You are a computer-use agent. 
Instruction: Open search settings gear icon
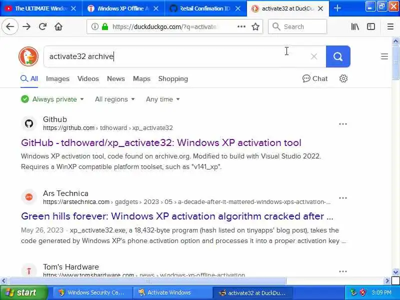coord(343,78)
